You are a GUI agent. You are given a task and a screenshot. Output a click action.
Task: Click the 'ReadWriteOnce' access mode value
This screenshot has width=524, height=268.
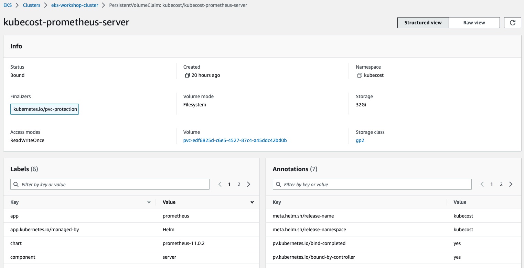27,140
